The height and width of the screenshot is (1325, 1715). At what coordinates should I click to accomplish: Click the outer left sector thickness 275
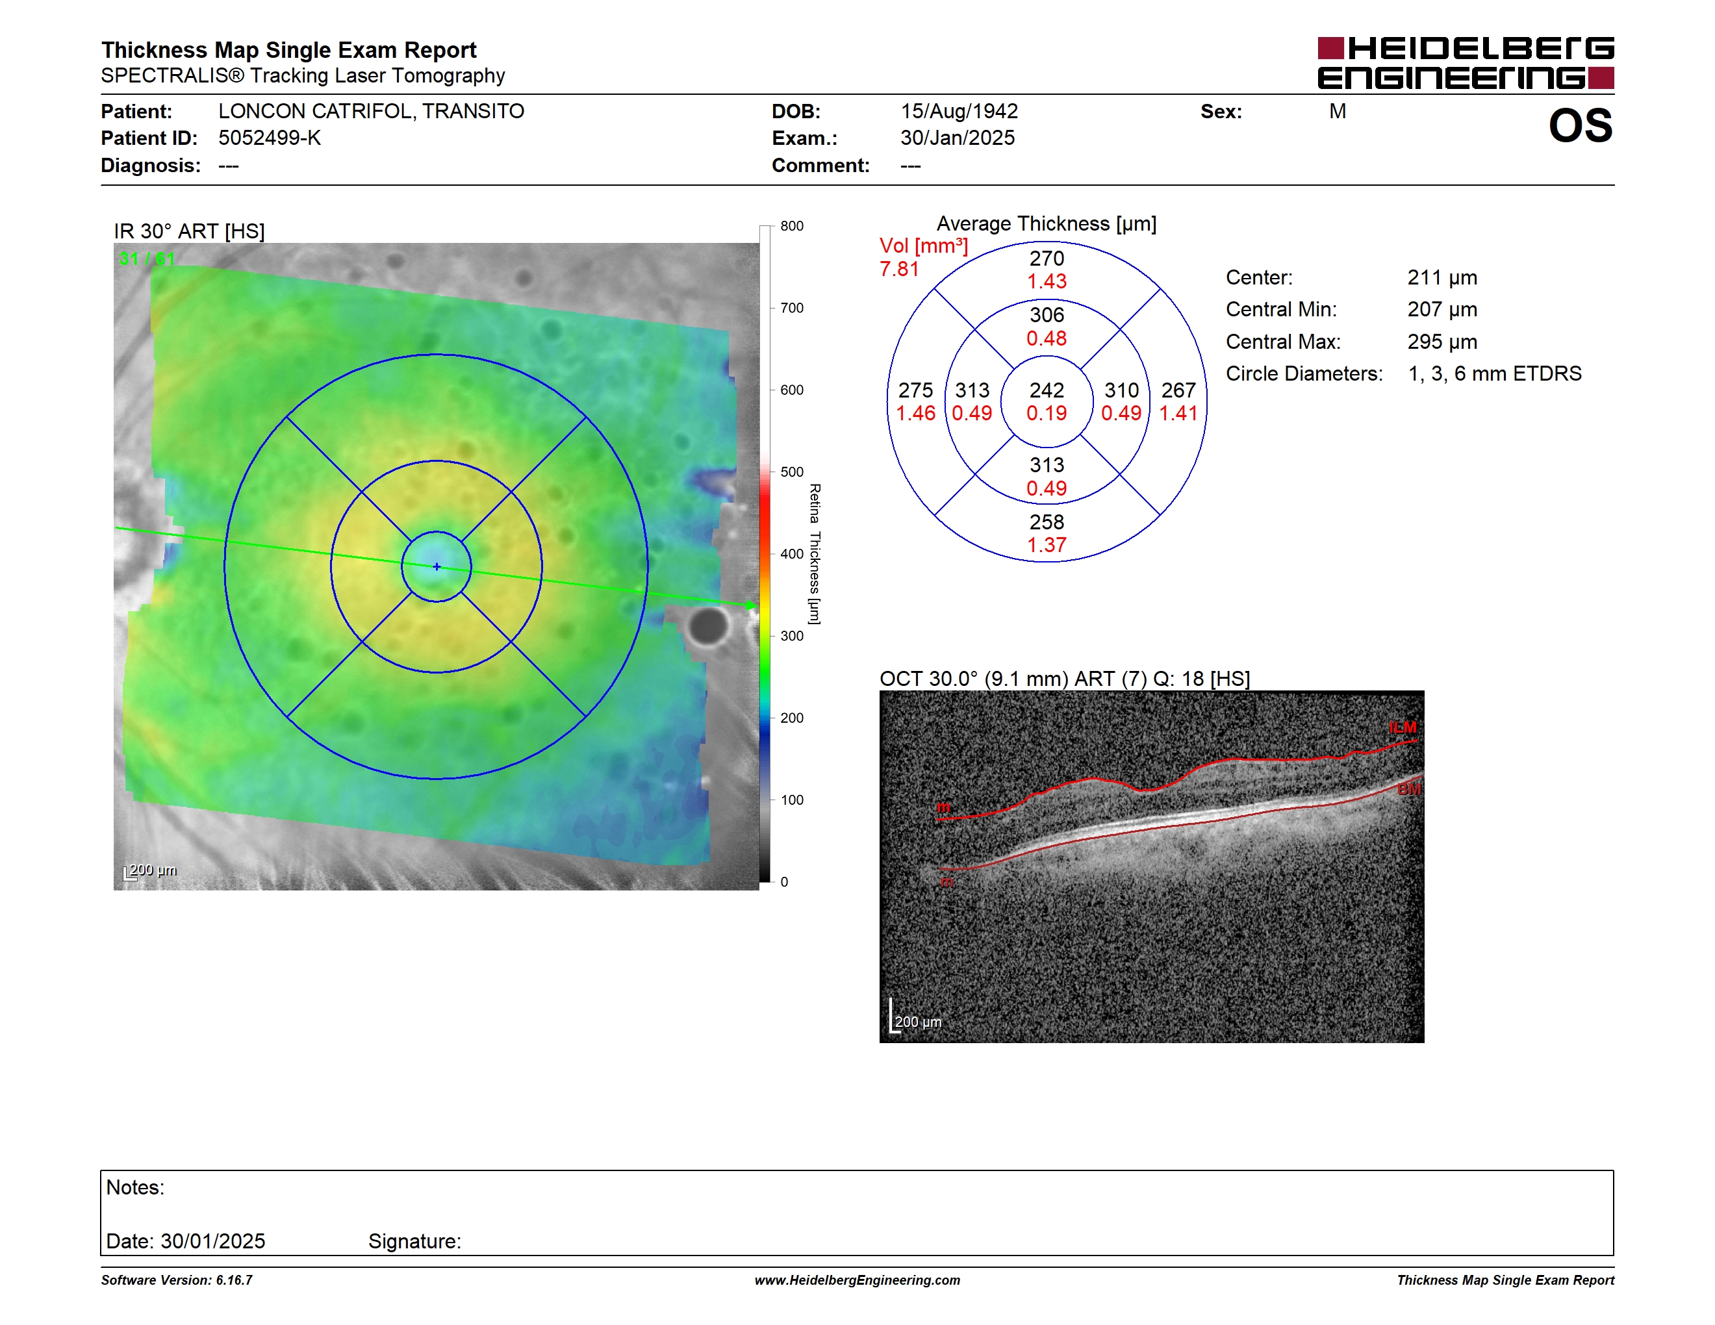(915, 390)
